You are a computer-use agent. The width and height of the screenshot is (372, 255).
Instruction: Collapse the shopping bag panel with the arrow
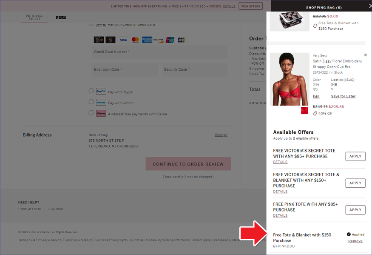click(x=370, y=6)
